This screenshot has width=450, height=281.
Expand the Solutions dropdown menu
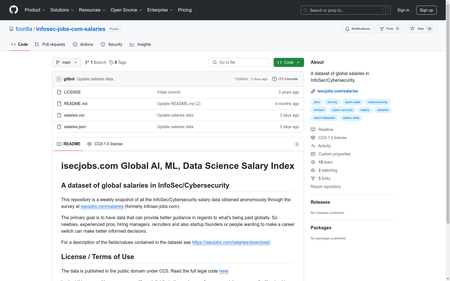(62, 10)
